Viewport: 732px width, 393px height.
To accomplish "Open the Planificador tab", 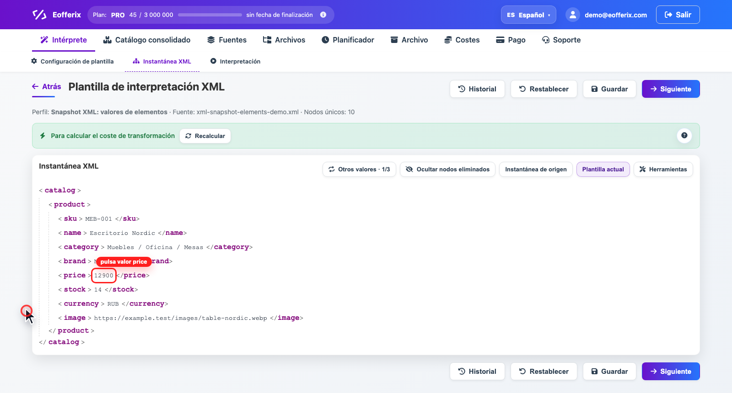I will pyautogui.click(x=348, y=40).
